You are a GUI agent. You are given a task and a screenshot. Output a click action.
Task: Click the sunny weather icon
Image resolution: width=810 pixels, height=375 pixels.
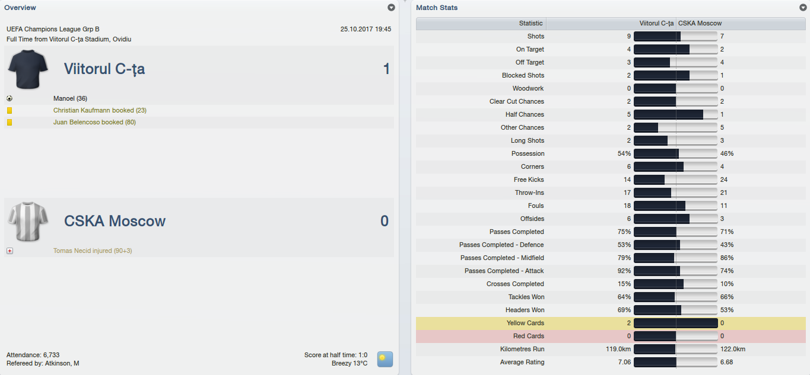[385, 359]
